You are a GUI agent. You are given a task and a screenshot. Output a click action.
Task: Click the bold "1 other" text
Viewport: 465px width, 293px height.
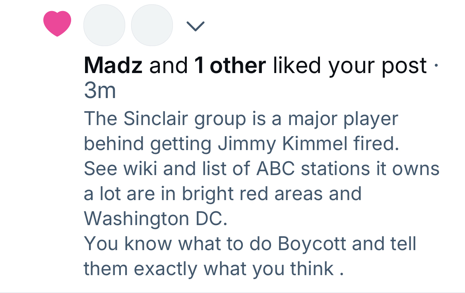point(230,66)
